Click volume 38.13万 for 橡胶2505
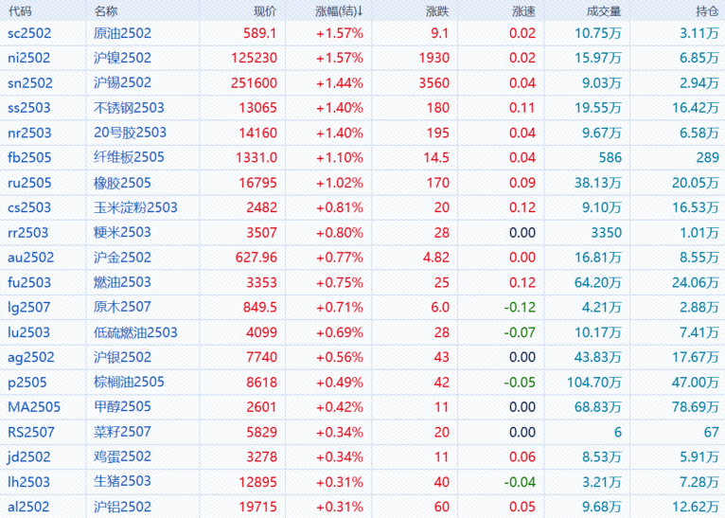The width and height of the screenshot is (725, 518). pyautogui.click(x=598, y=183)
